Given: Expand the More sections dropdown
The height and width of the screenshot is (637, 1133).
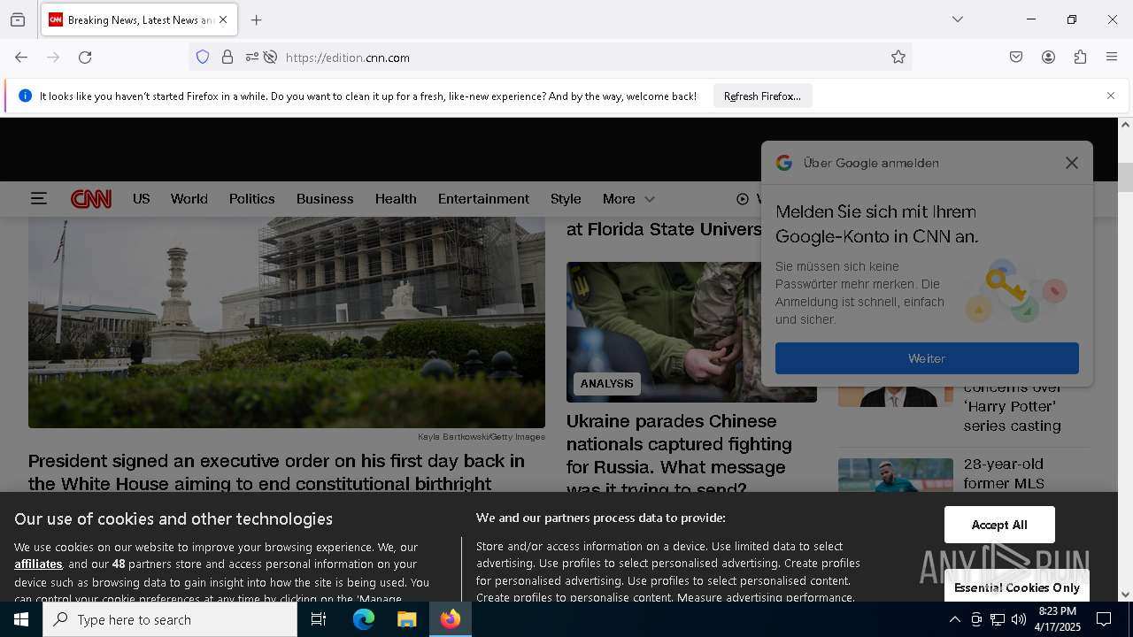Looking at the screenshot, I should [x=628, y=199].
